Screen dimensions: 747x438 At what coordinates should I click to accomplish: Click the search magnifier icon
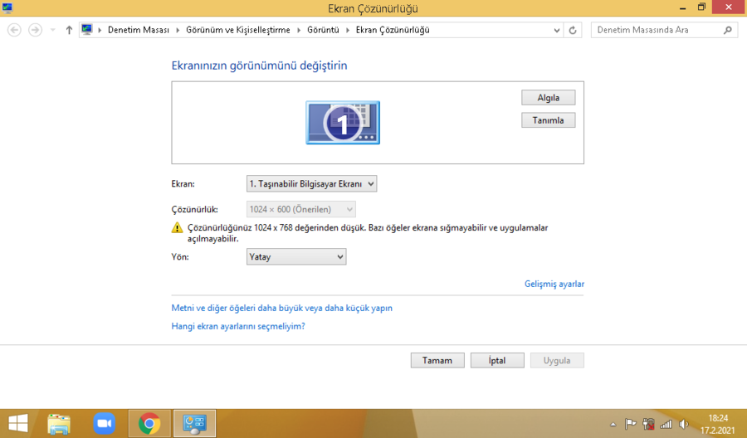pyautogui.click(x=727, y=30)
